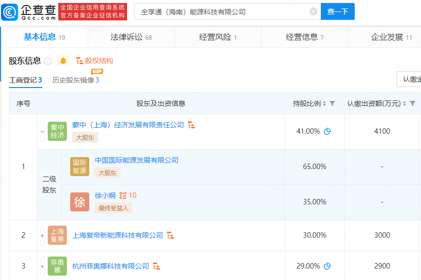This screenshot has height=280, width=421.
Task: Open 徐小炯 profile link
Action: point(105,195)
